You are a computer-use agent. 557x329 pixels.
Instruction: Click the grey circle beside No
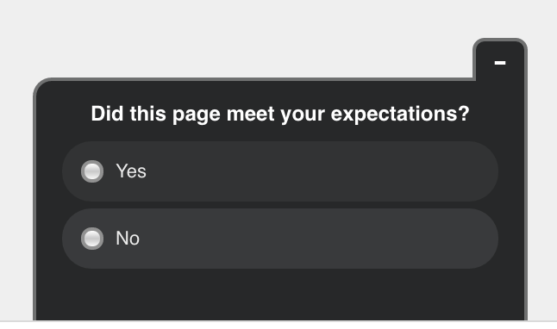click(x=92, y=239)
